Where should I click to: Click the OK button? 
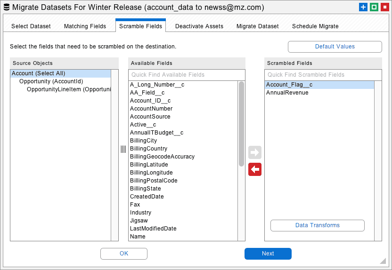pos(124,254)
